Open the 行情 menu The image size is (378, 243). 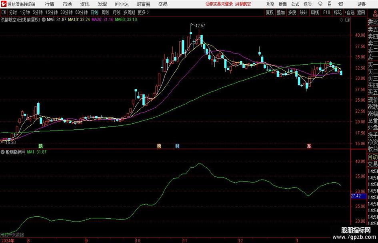click(50, 4)
